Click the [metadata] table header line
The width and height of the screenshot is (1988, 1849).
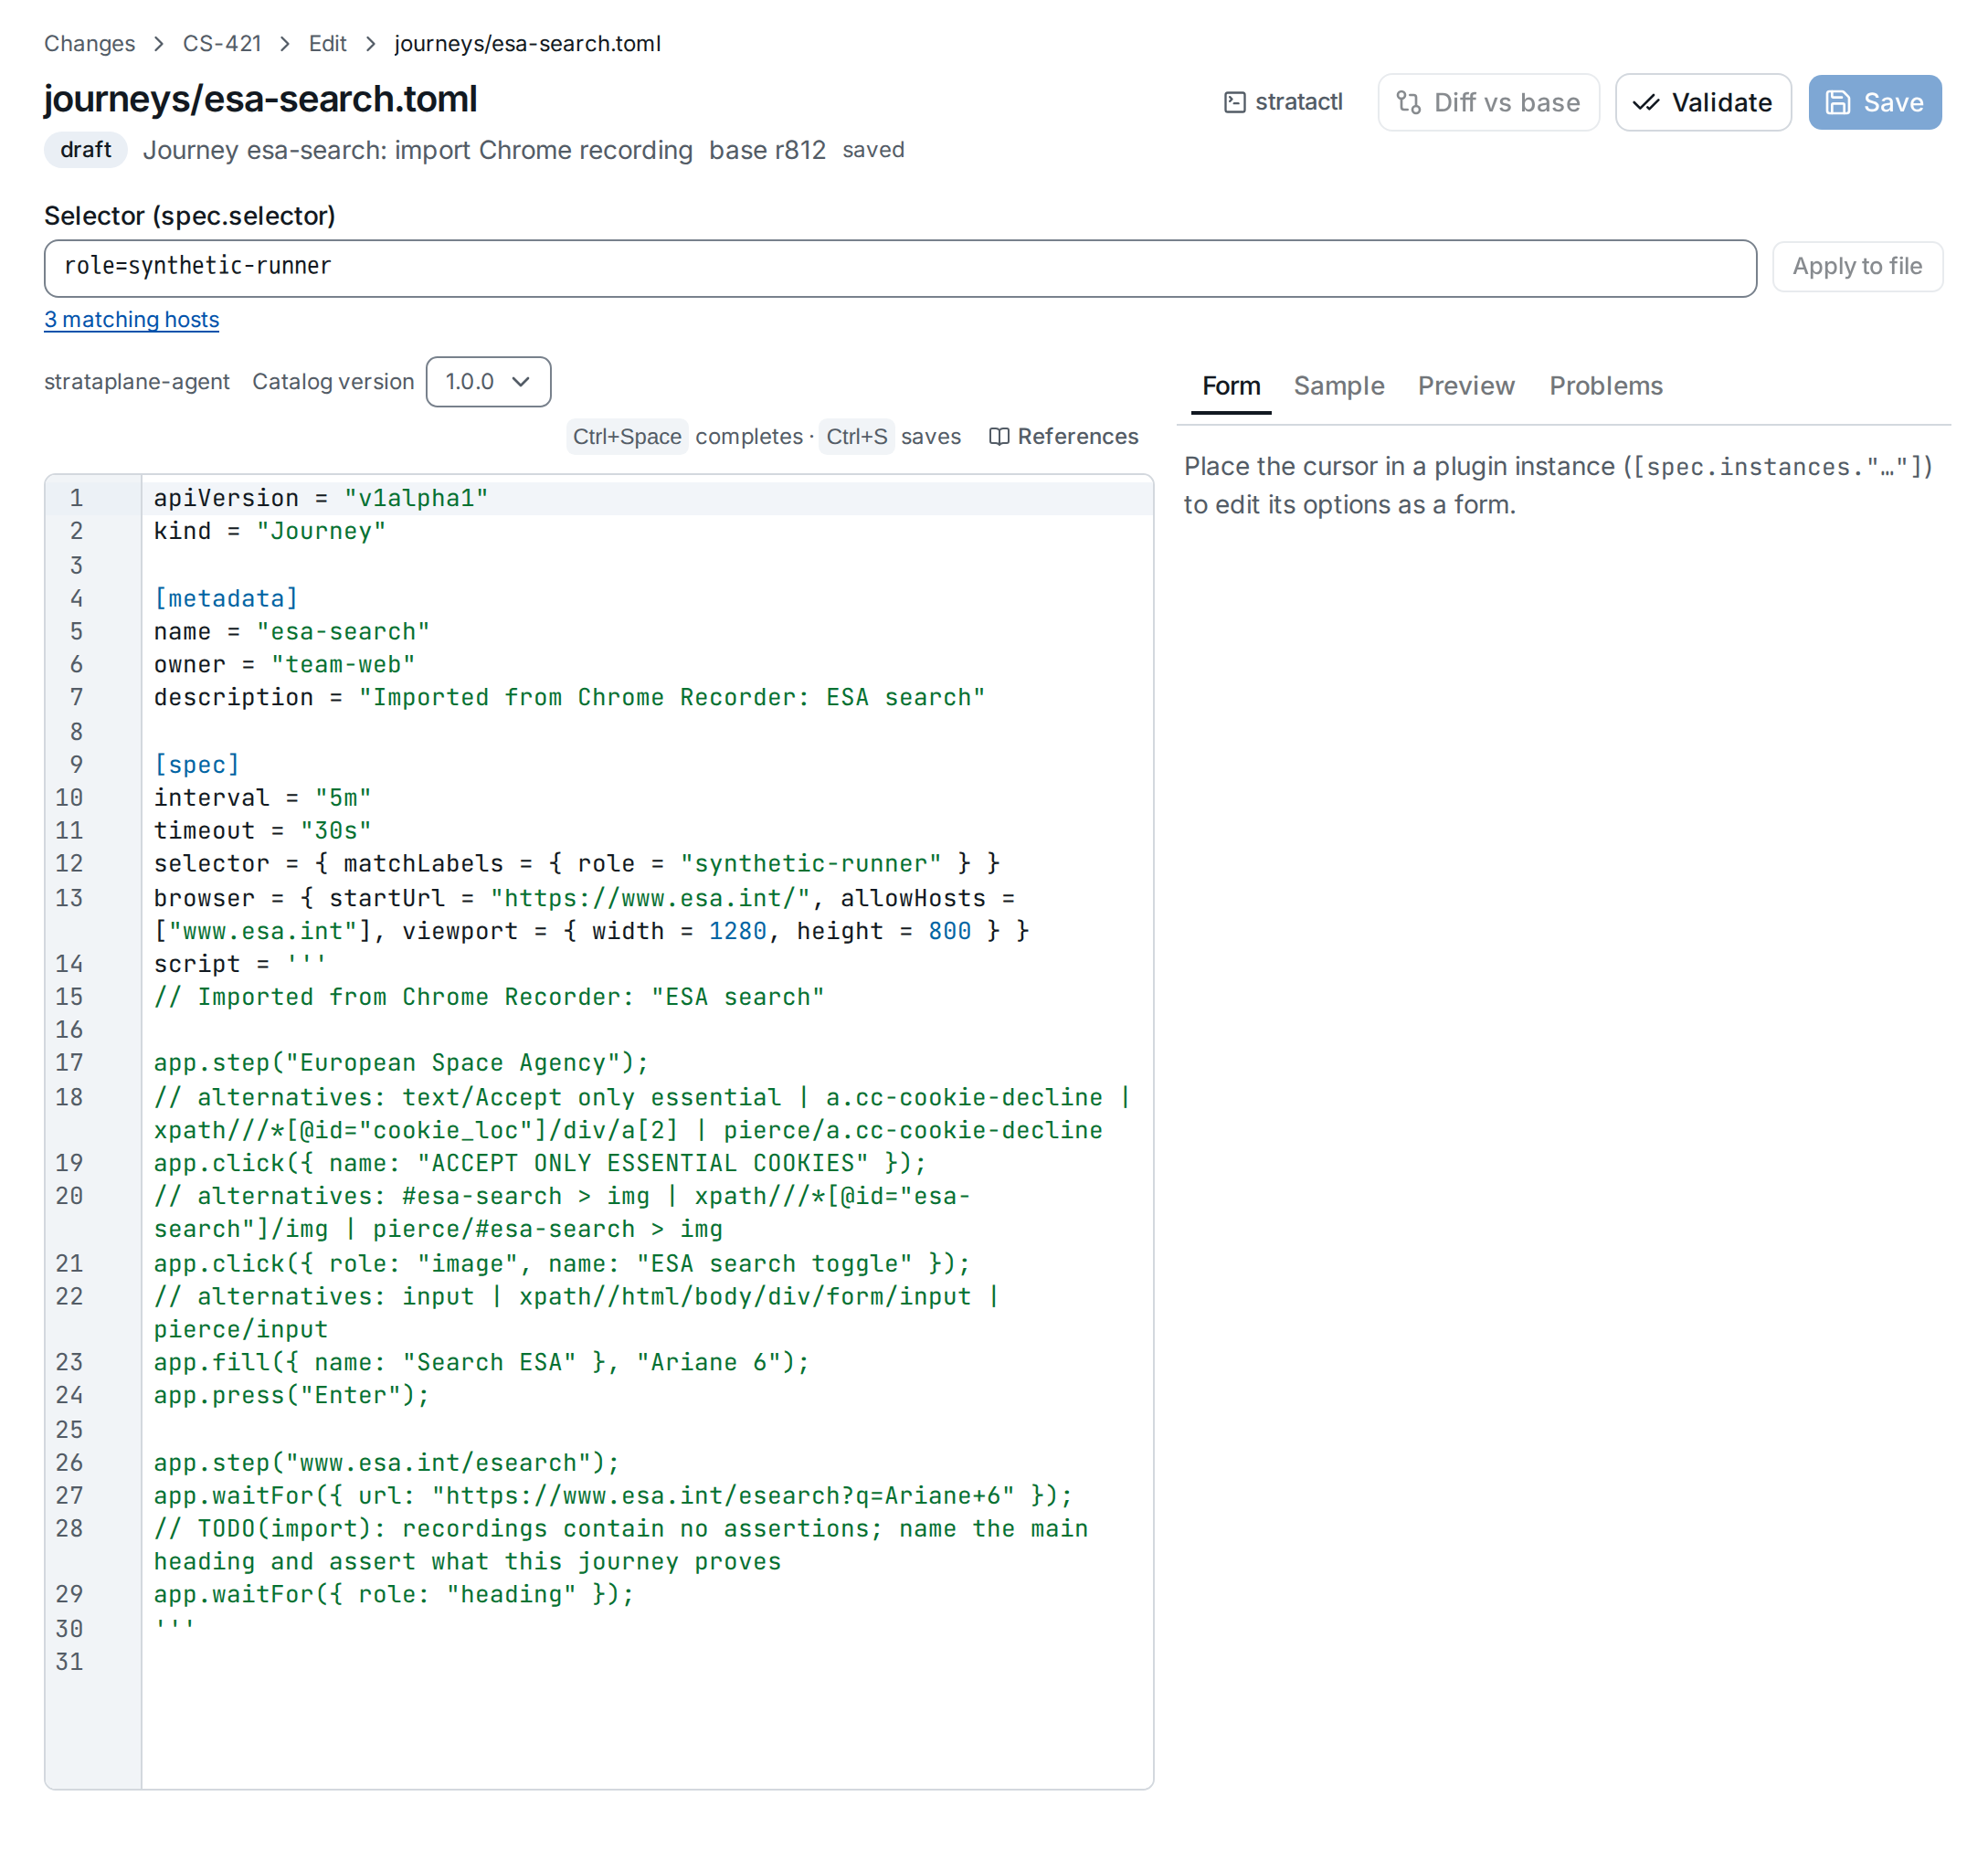click(x=226, y=598)
